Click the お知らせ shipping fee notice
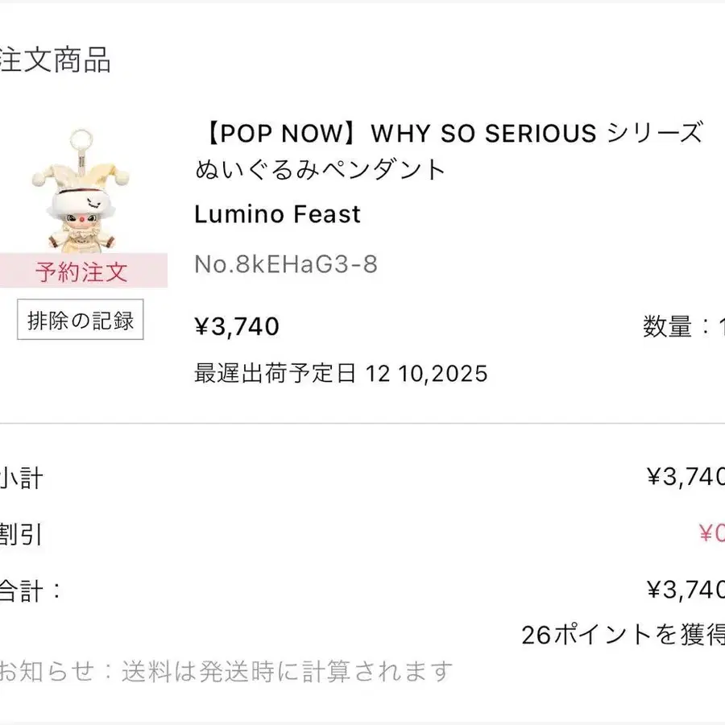725x725 pixels. (x=226, y=671)
